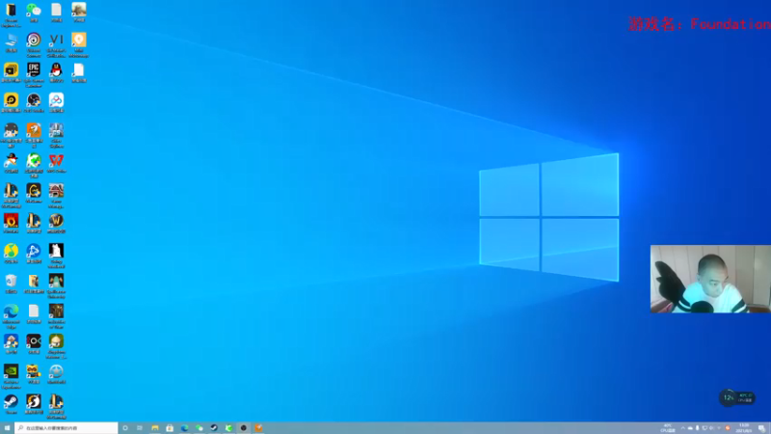
Task: Click the webcam overlay thumbnail
Action: (710, 279)
